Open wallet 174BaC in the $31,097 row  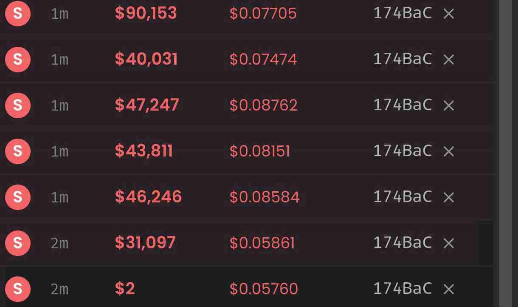click(402, 243)
